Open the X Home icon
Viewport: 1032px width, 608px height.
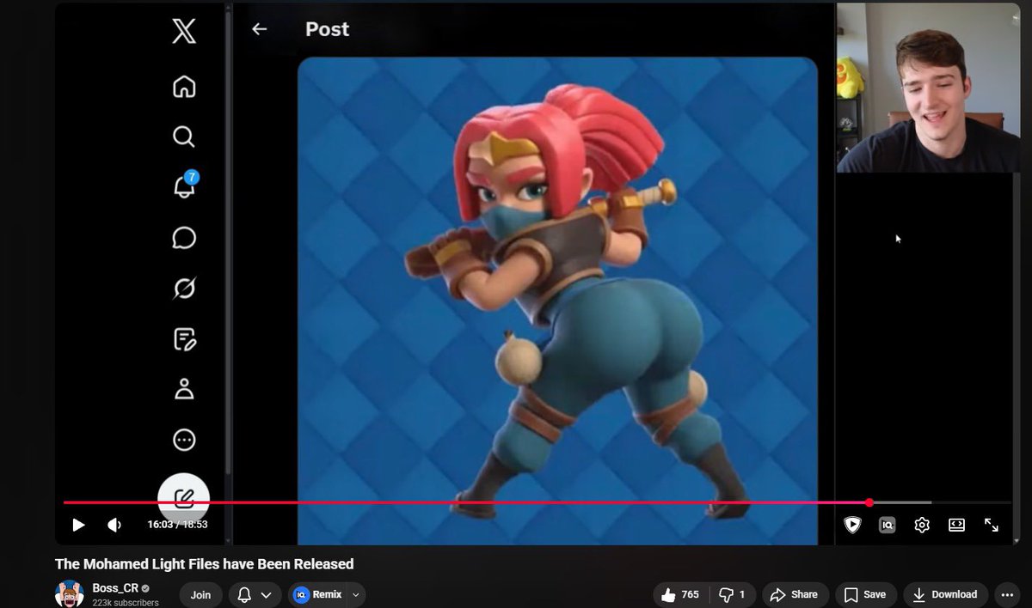click(184, 87)
